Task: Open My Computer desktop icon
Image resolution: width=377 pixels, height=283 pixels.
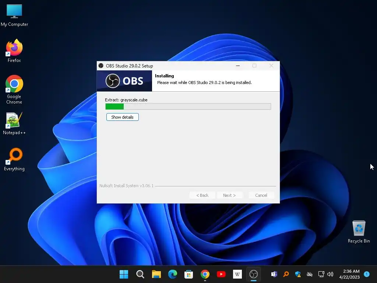Action: [14, 15]
